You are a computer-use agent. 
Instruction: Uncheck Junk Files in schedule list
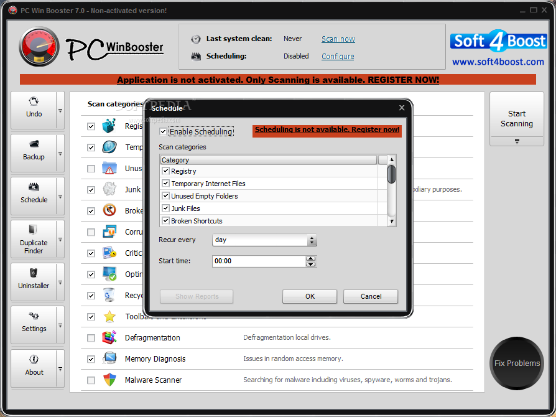(x=165, y=208)
